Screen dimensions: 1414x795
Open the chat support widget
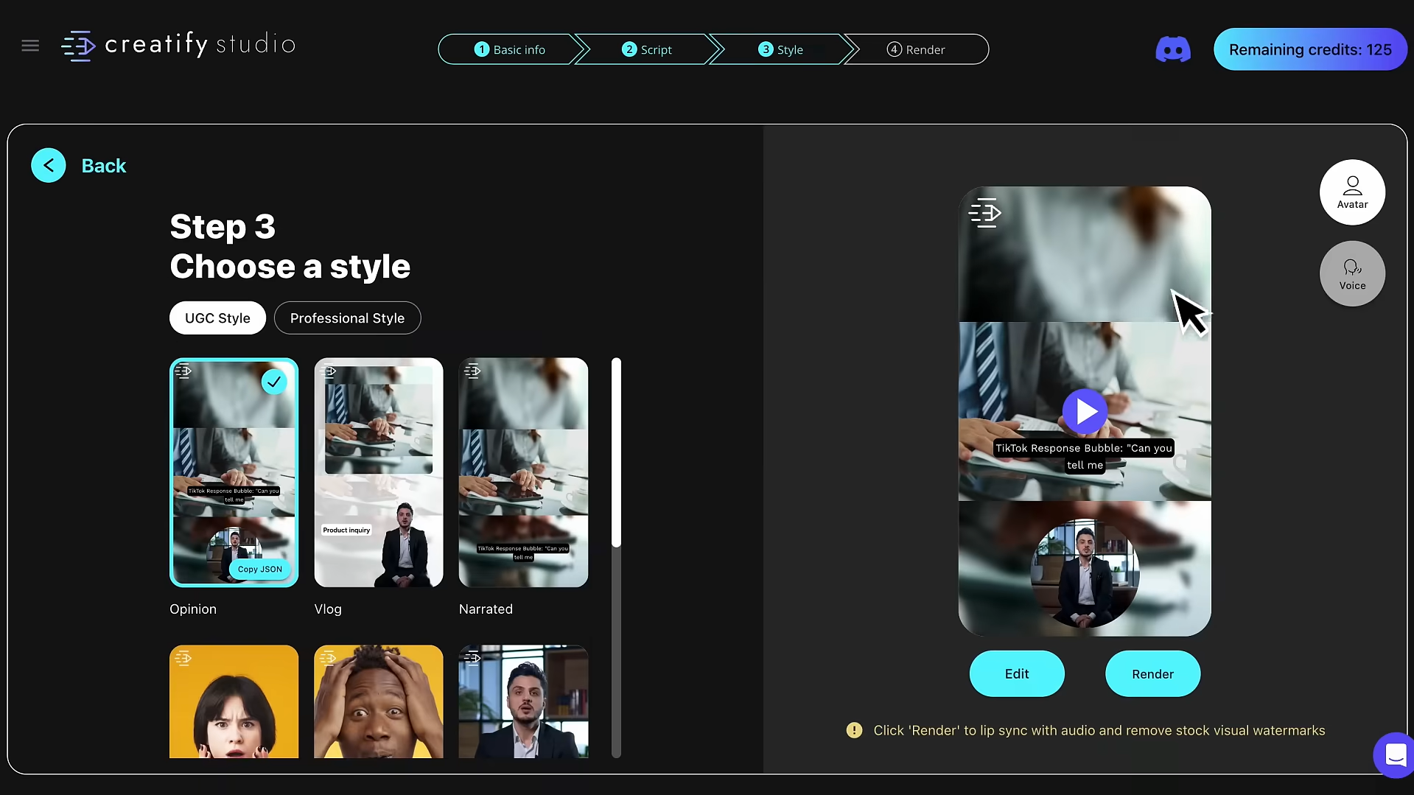1395,755
